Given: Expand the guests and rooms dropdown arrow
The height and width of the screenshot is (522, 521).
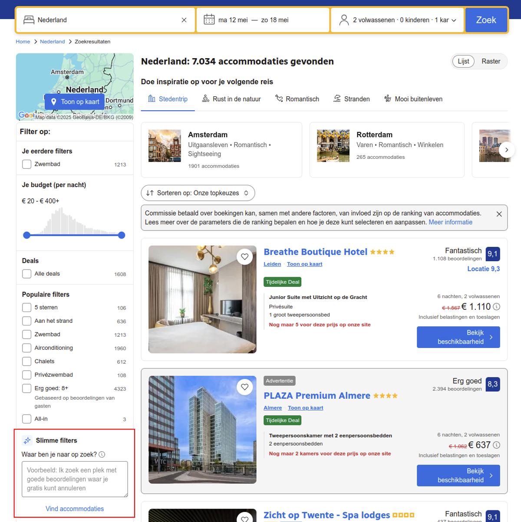Looking at the screenshot, I should (x=454, y=20).
